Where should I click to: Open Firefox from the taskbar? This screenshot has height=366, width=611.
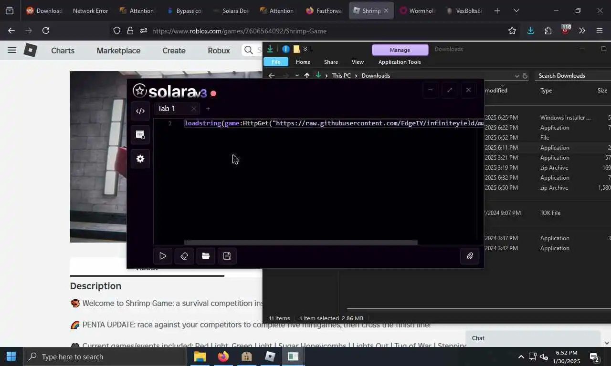tap(223, 356)
